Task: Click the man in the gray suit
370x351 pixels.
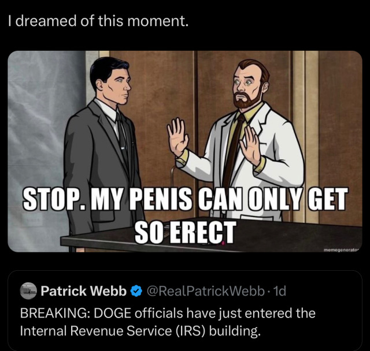Action: pos(104,151)
